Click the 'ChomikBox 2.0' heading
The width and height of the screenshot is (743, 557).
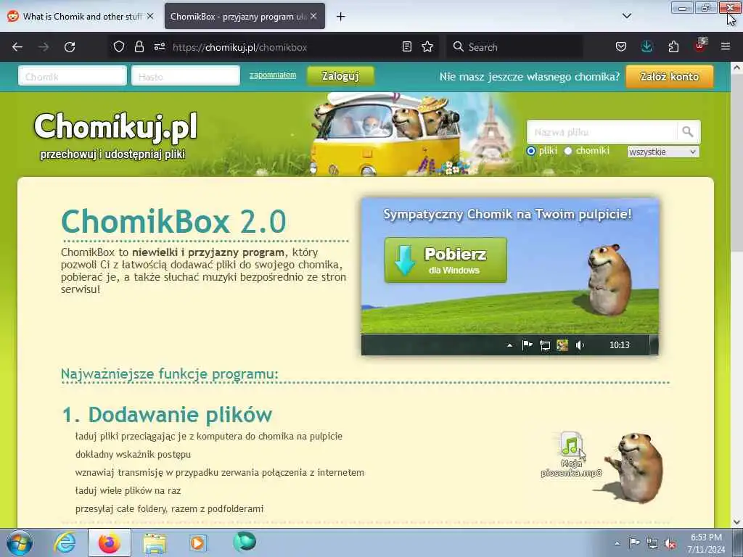point(173,221)
